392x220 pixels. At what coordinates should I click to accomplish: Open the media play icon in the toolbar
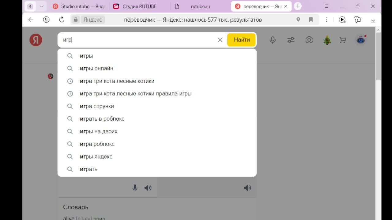click(x=342, y=20)
